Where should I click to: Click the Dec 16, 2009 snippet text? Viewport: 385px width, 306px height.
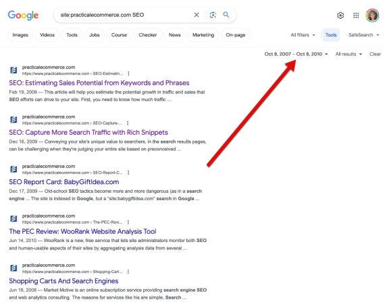108,146
